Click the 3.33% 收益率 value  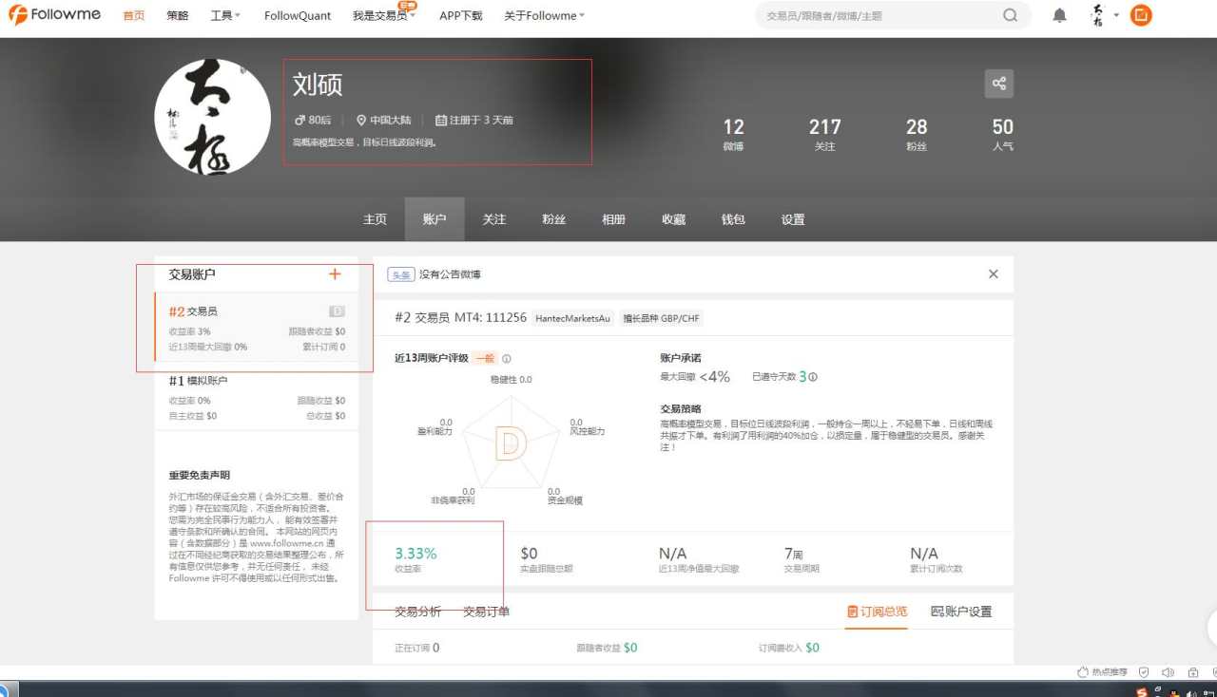[415, 553]
